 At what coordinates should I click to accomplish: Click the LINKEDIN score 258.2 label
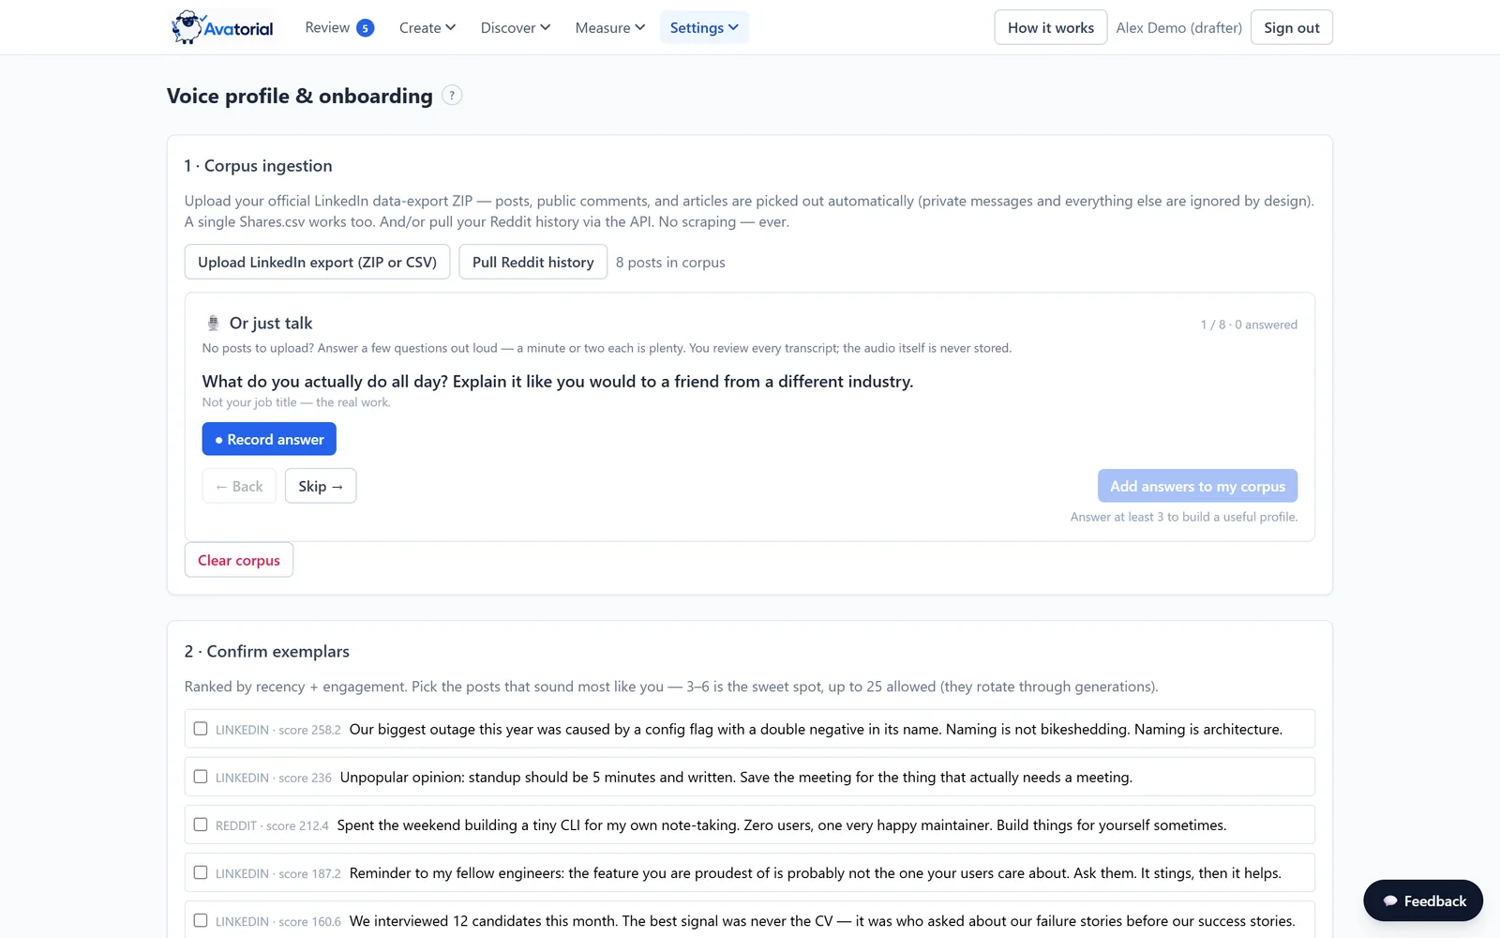(278, 730)
